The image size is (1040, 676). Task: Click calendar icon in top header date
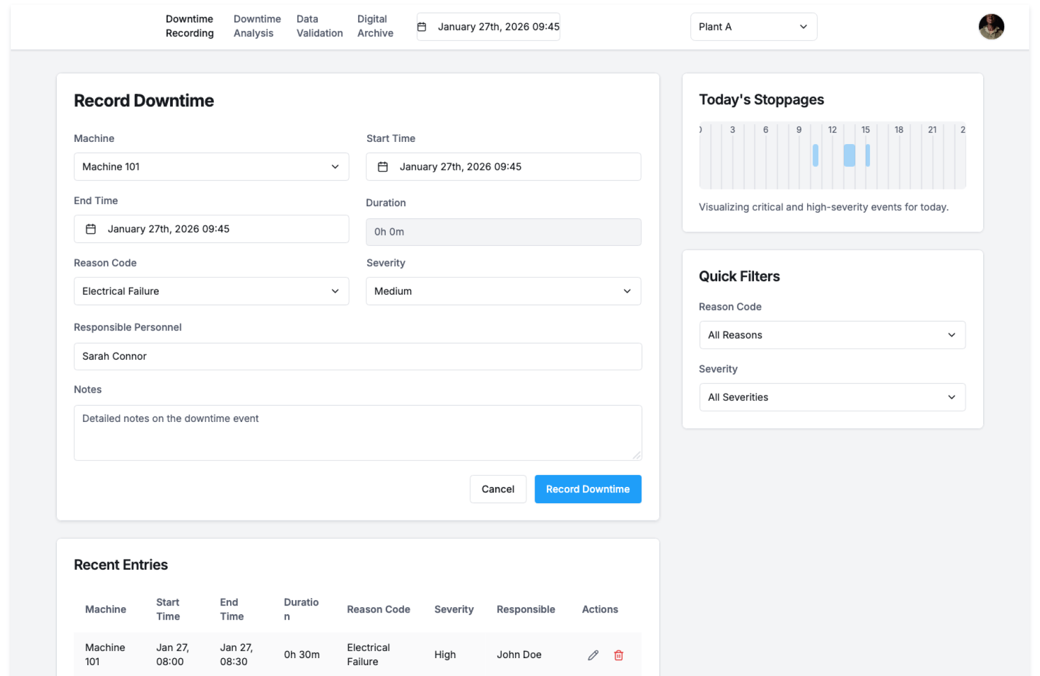point(422,27)
